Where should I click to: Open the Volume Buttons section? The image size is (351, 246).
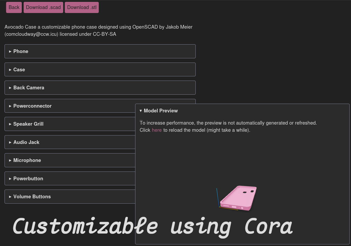pos(70,197)
